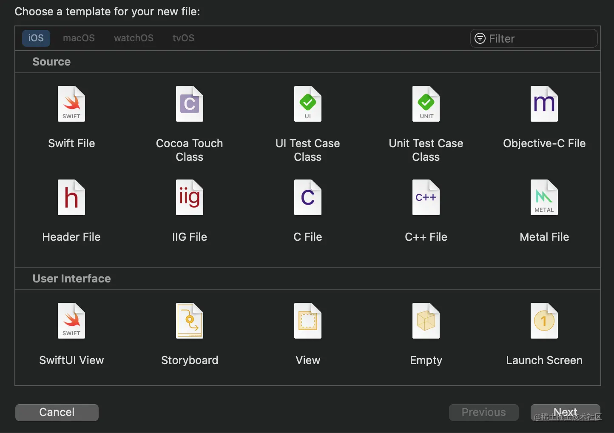Pick the SwiftUI View template icon
The height and width of the screenshot is (433, 614).
point(71,321)
